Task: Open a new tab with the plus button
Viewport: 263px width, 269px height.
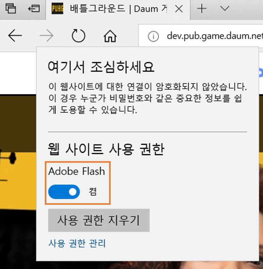Action: point(201,9)
